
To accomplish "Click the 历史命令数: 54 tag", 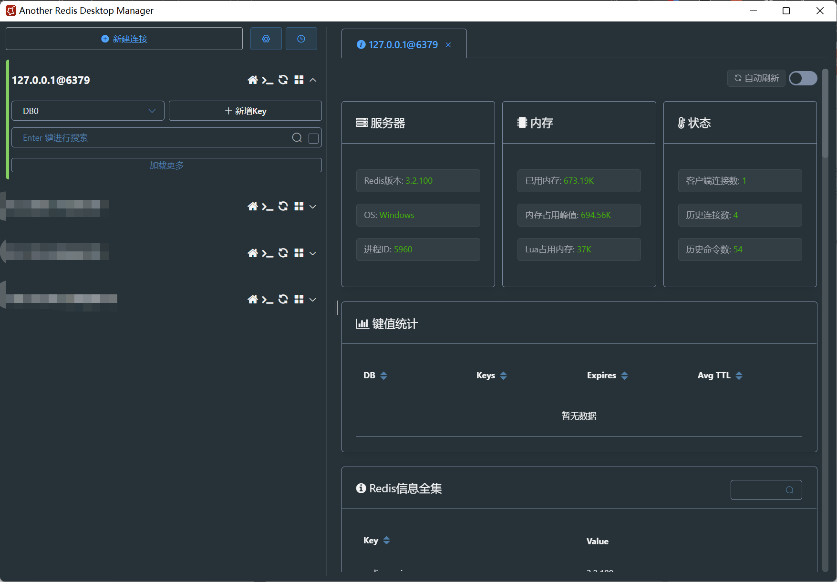I will (740, 249).
